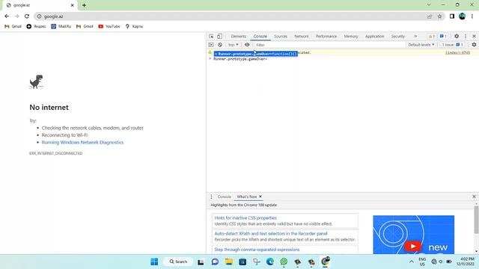Open the Windows Start menu

(x=154, y=262)
